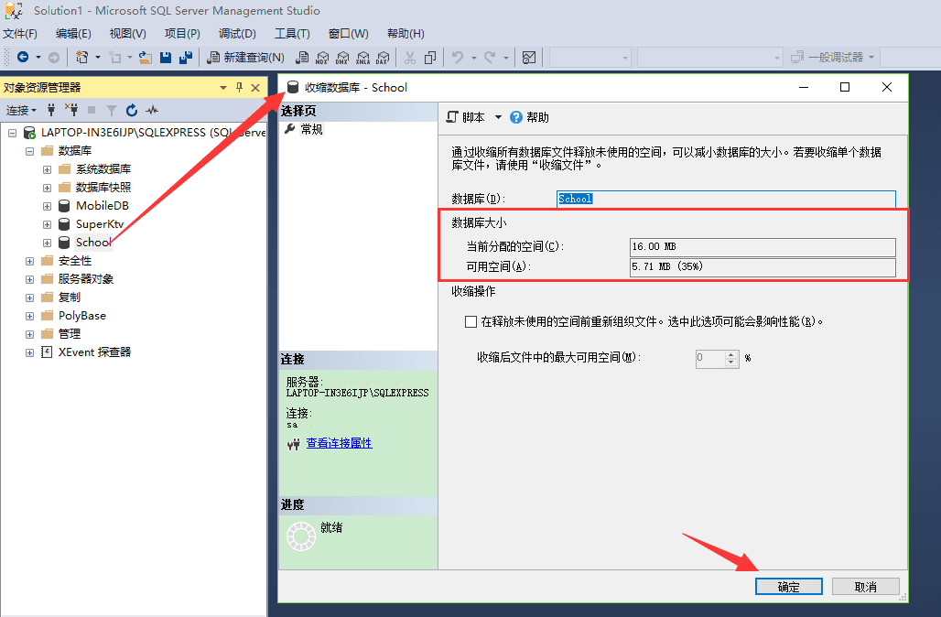941x617 pixels.
Task: Expand the 数据库快照 folder
Action: [x=47, y=188]
